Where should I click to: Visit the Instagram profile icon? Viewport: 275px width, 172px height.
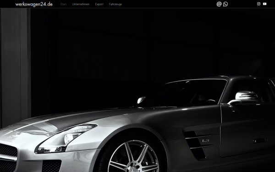[x=258, y=4]
